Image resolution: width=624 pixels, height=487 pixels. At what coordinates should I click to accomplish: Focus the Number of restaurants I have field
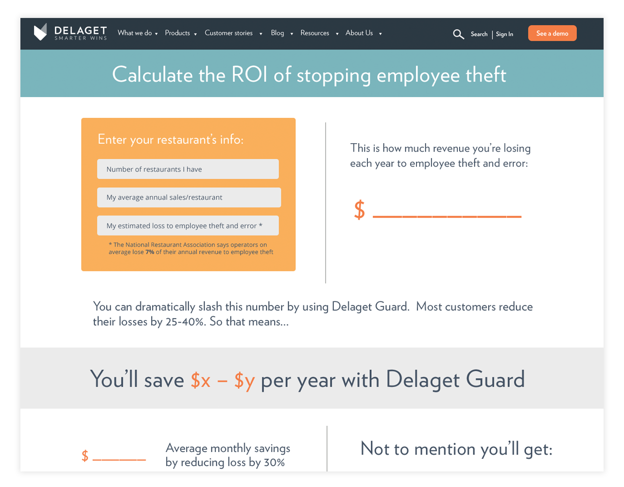[188, 169]
